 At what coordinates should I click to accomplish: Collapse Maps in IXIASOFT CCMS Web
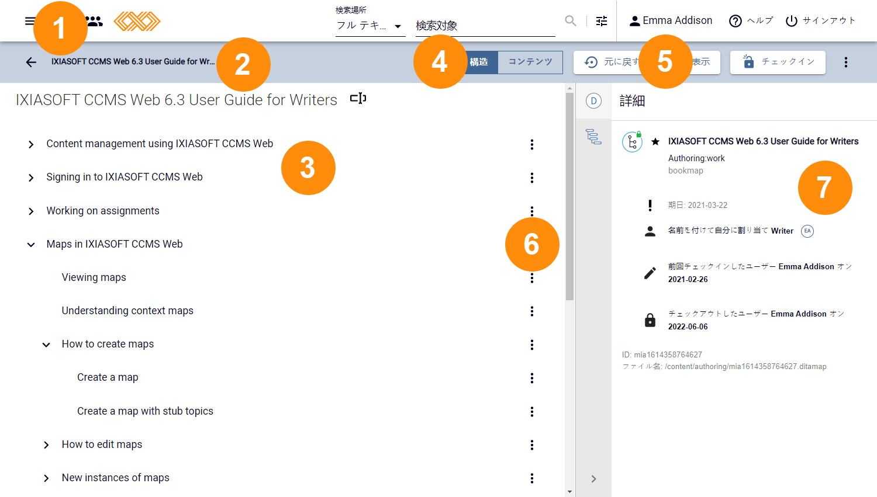click(x=31, y=245)
